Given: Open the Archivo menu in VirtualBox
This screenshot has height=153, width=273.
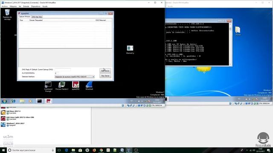Looking at the screenshot, I should coord(5,6).
